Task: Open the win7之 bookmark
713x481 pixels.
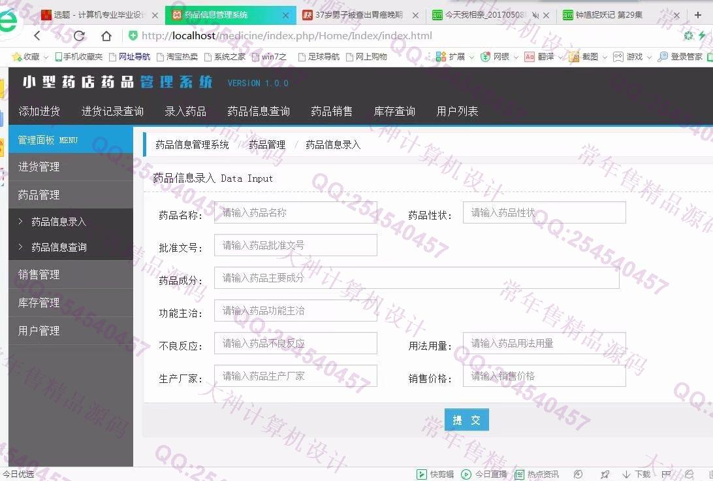Action: pos(269,57)
